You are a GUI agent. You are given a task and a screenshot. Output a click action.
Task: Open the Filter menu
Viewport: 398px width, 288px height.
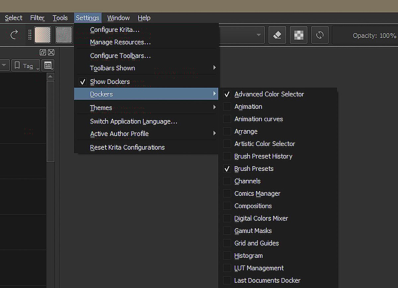point(37,18)
